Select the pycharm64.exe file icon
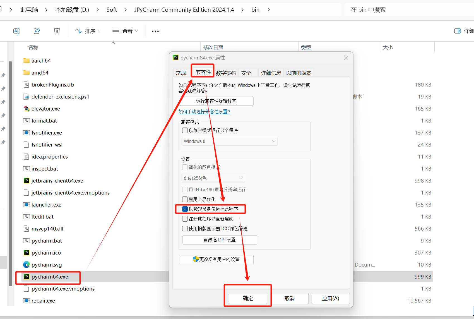474x319 pixels. click(27, 277)
